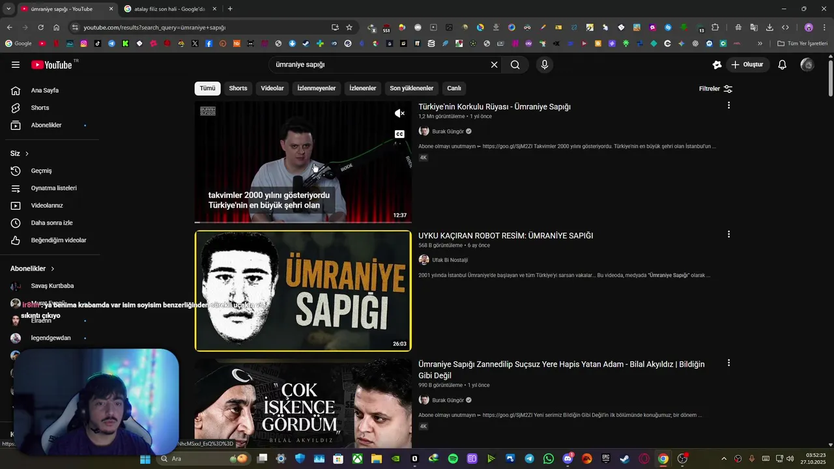Expand the Siz section chevron
The image size is (834, 469).
click(27, 154)
